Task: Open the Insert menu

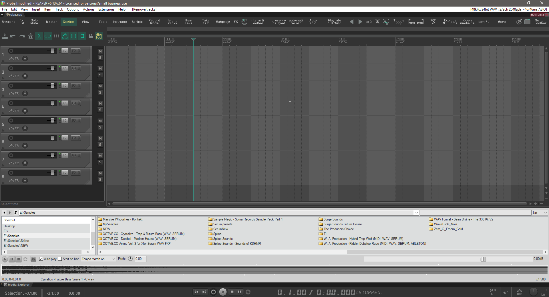Action: (36, 9)
